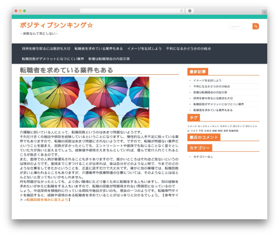Open nav item 転職者を求めている業界もある
Image resolution: width=279 pixels, height=236 pixels.
click(99, 49)
